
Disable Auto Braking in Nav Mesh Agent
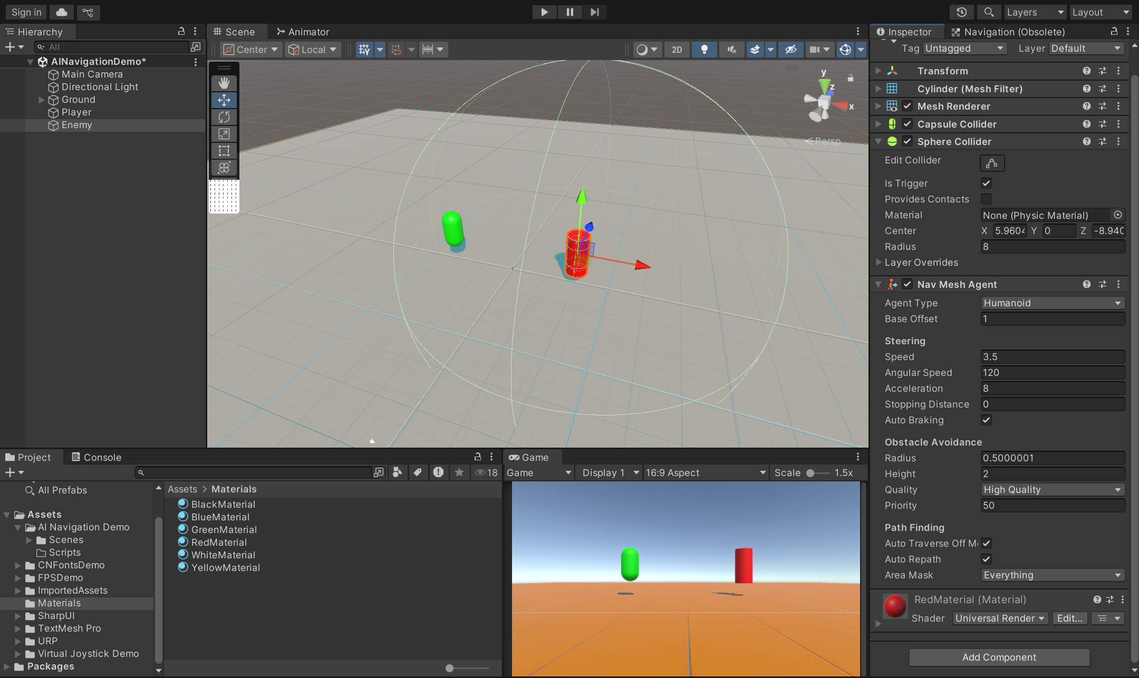(986, 420)
